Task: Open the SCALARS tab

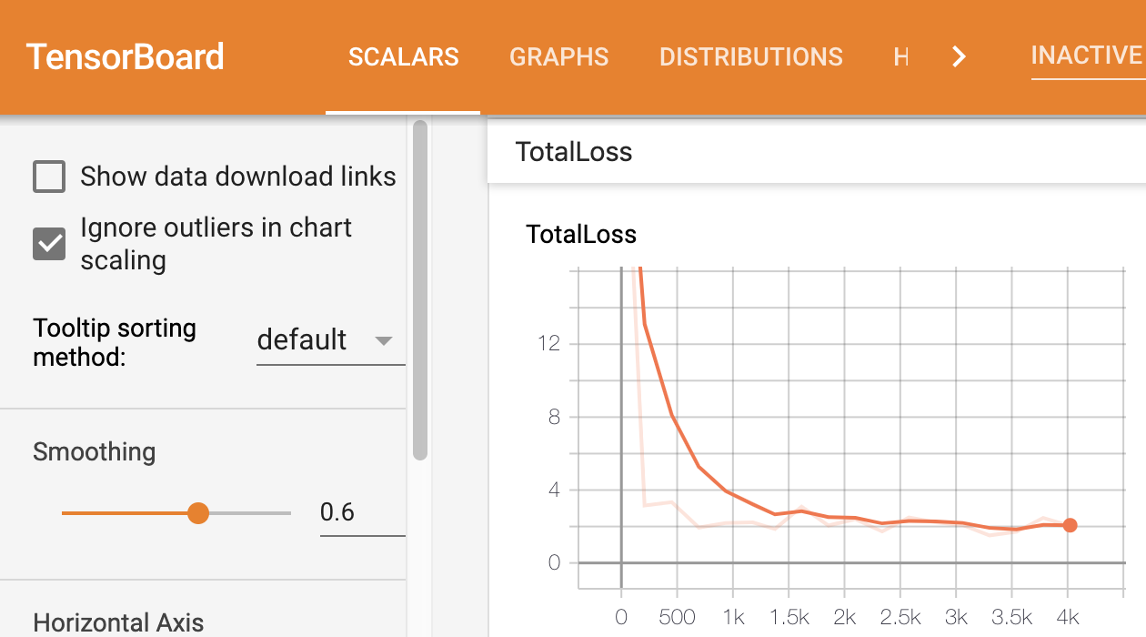Action: coord(403,57)
